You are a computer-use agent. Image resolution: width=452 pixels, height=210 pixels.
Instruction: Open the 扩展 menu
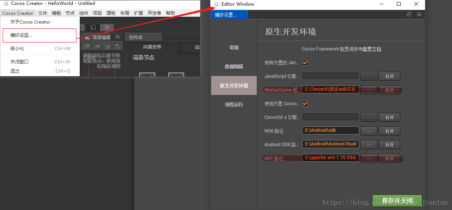tap(138, 13)
